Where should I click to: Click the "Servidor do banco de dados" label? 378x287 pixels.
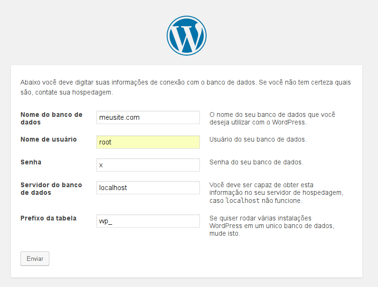(x=51, y=189)
